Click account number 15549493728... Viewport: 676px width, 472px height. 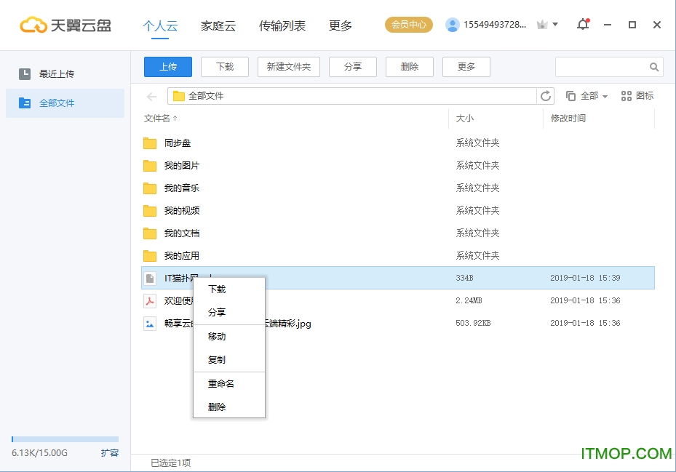point(495,25)
